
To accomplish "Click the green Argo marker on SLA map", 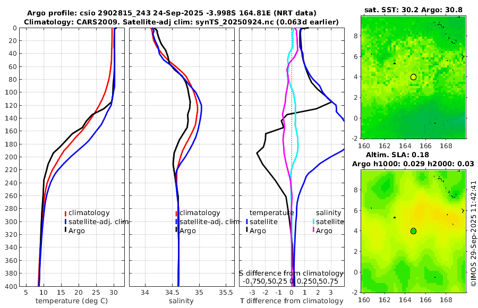I will [413, 231].
